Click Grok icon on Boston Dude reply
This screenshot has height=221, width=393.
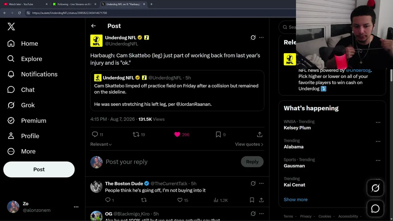coord(253,183)
